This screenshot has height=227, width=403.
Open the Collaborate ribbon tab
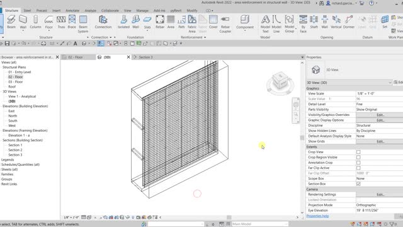click(110, 11)
